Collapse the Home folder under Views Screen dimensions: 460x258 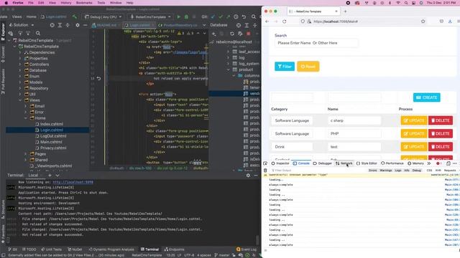[26, 118]
